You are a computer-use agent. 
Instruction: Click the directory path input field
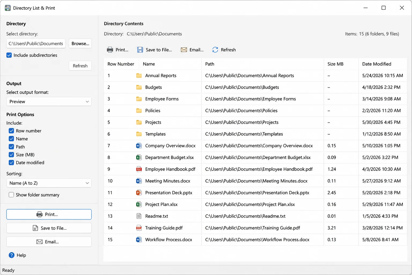(36, 44)
